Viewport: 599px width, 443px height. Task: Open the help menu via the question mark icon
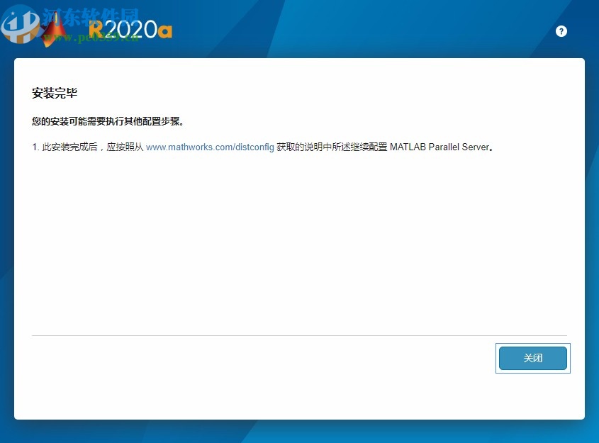(561, 31)
